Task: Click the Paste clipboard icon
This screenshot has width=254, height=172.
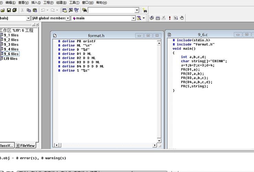Action: [x=35, y=10]
